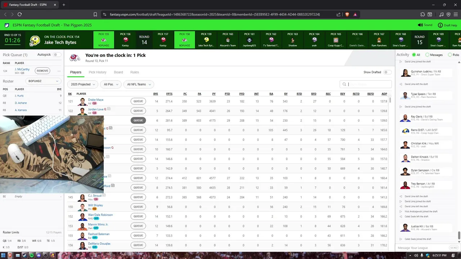This screenshot has width=461, height=259.
Task: Sort players by BYE column
Action: (156, 94)
